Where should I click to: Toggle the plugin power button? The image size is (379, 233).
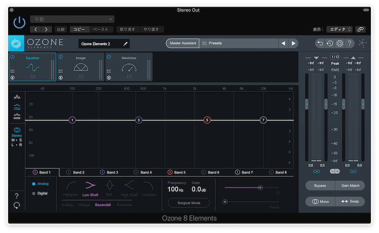click(x=19, y=22)
